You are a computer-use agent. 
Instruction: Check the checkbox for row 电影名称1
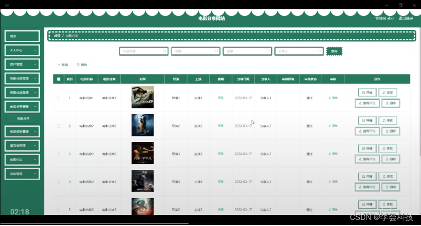point(58,98)
